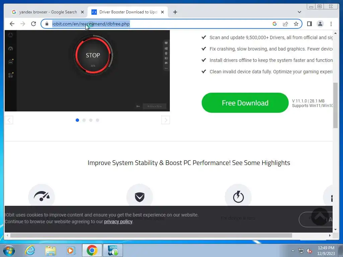Click the speedometer highlight icon
The height and width of the screenshot is (257, 343).
click(42, 196)
